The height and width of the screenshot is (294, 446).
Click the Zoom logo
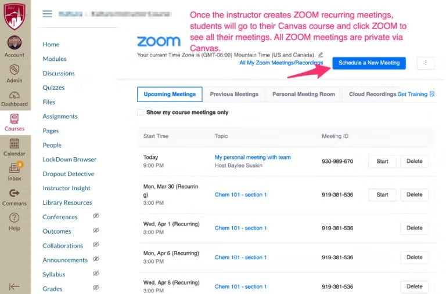159,42
